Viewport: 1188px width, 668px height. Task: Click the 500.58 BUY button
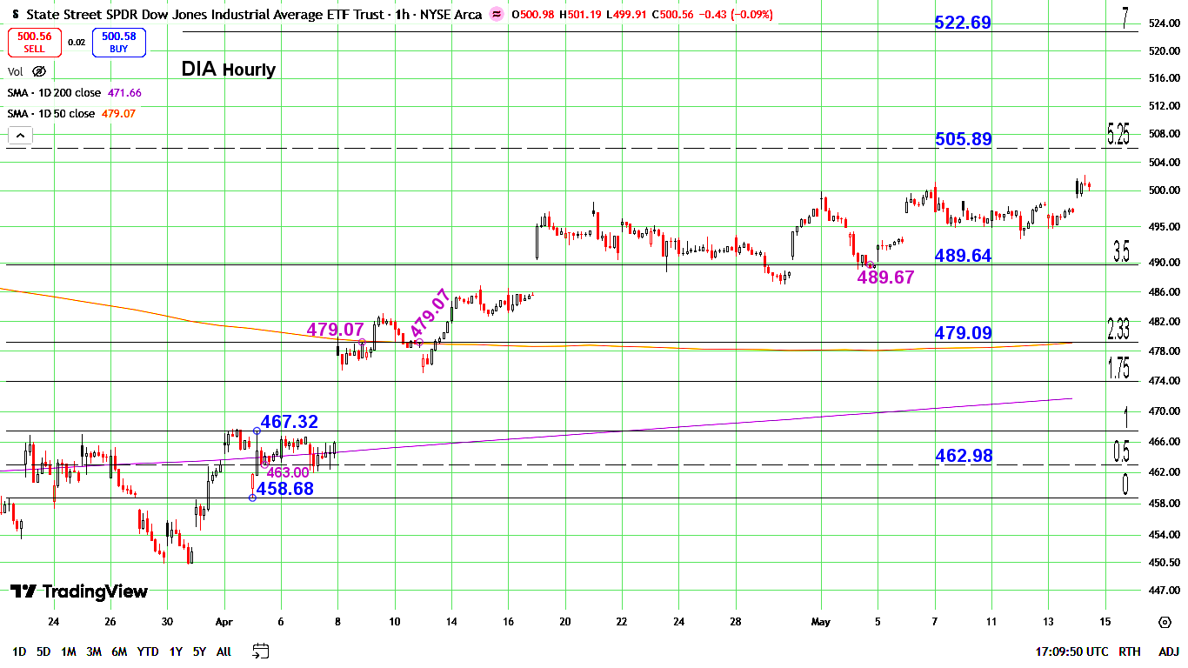pyautogui.click(x=119, y=42)
